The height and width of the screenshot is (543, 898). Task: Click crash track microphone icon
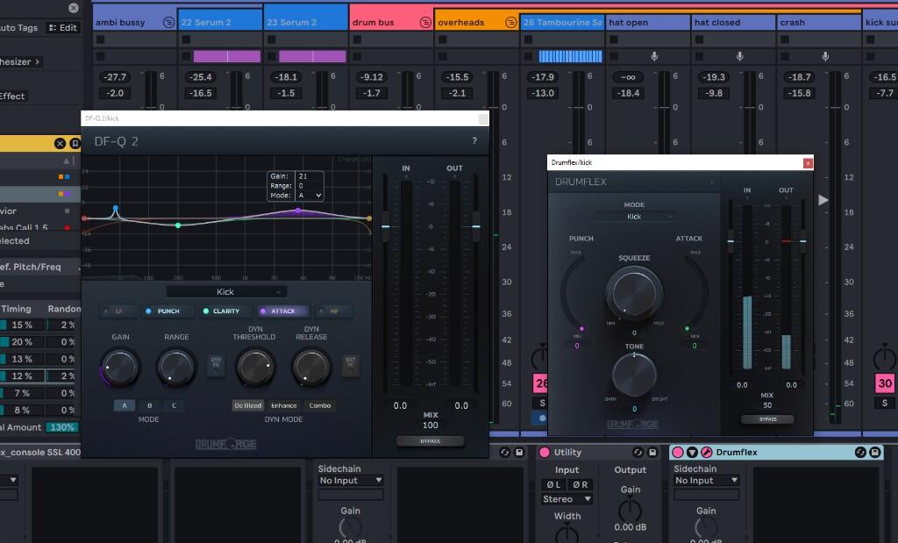825,56
